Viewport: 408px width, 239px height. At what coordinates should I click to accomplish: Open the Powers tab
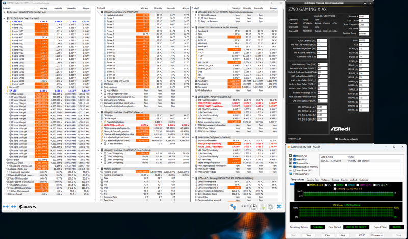336,180
